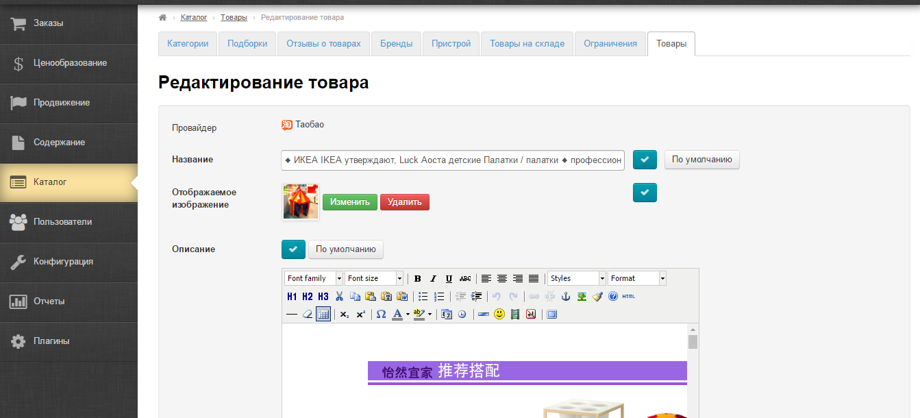920x418 pixels.
Task: Insert the current time with clock icon
Action: [462, 314]
